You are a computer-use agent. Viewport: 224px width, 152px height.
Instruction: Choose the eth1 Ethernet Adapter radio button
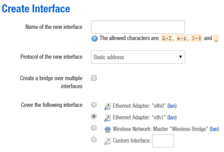[x=94, y=116]
